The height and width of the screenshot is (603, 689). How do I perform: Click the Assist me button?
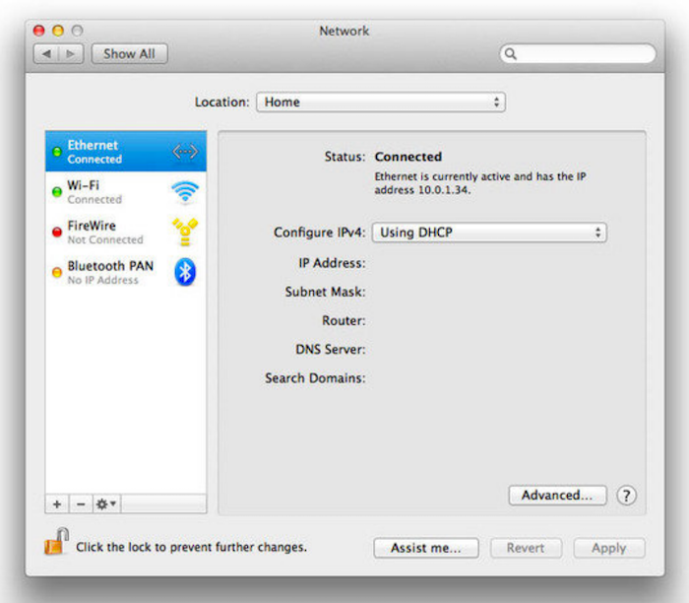(x=425, y=548)
